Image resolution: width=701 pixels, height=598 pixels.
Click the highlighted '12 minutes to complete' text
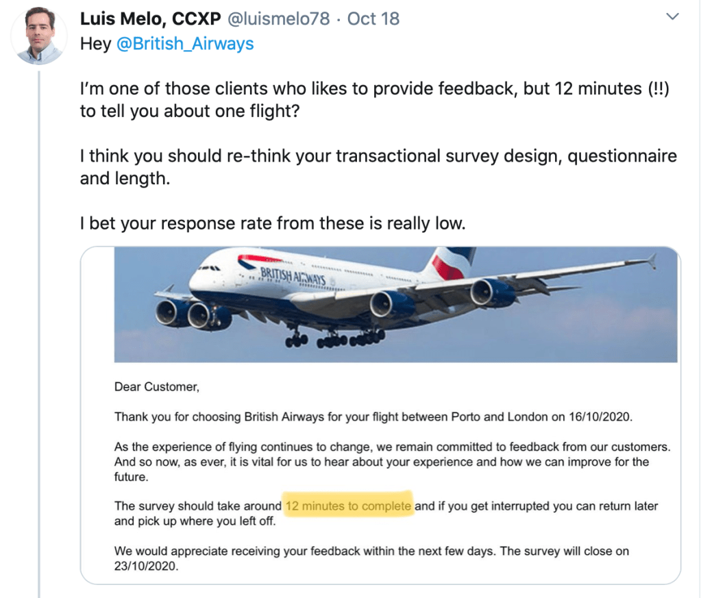point(348,506)
